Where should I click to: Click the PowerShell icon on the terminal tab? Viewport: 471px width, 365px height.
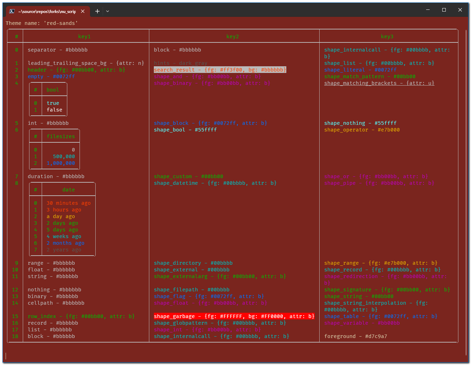[12, 11]
